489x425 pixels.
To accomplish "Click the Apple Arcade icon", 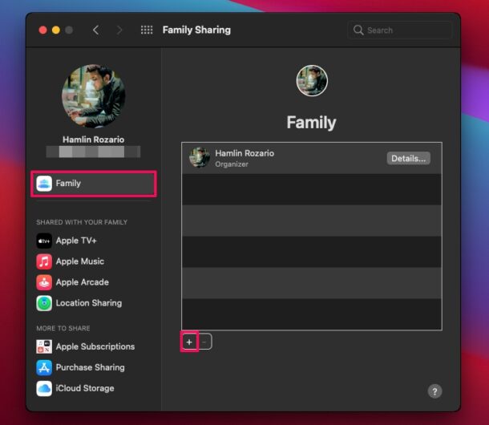I will pos(44,282).
